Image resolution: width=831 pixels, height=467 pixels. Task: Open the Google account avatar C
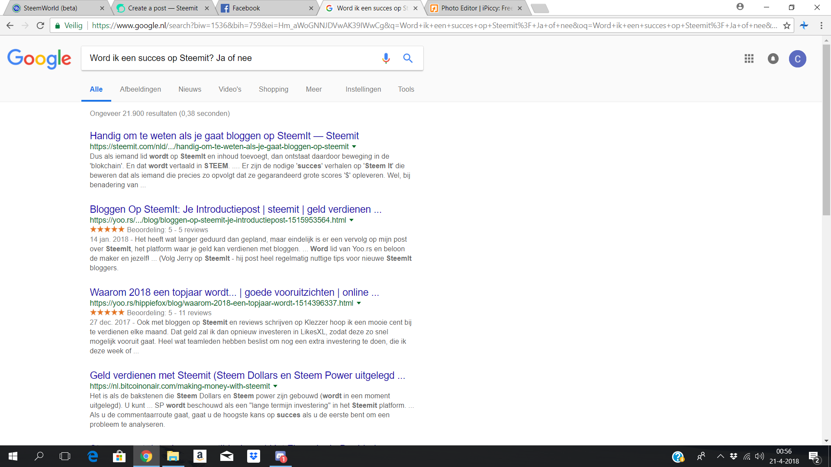click(797, 59)
